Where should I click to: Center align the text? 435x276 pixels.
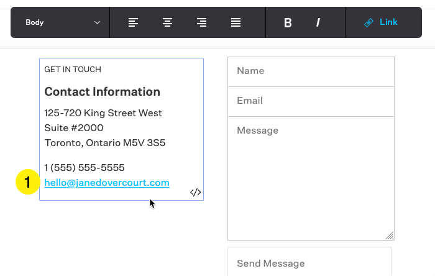(167, 22)
